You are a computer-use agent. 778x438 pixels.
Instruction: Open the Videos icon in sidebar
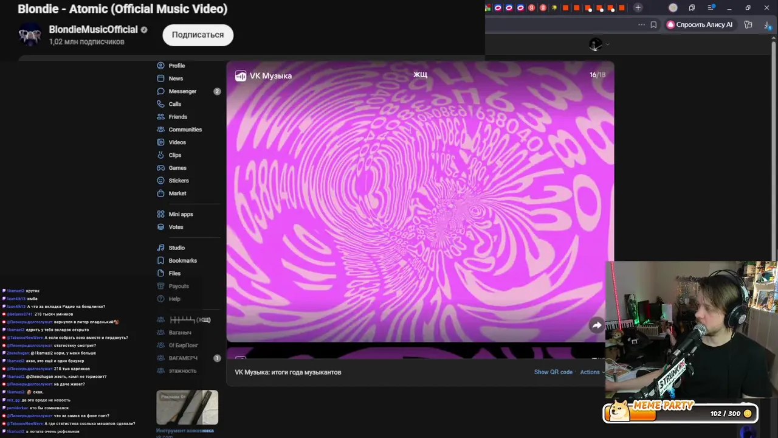click(160, 142)
